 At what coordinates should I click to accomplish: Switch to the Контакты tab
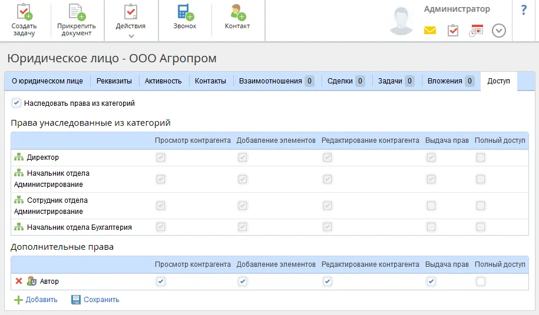coord(210,81)
